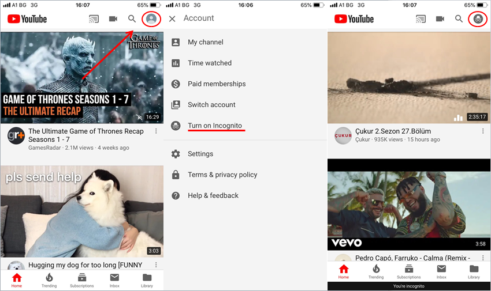
Task: Tap the Paid memberships dollar icon
Action: [176, 84]
